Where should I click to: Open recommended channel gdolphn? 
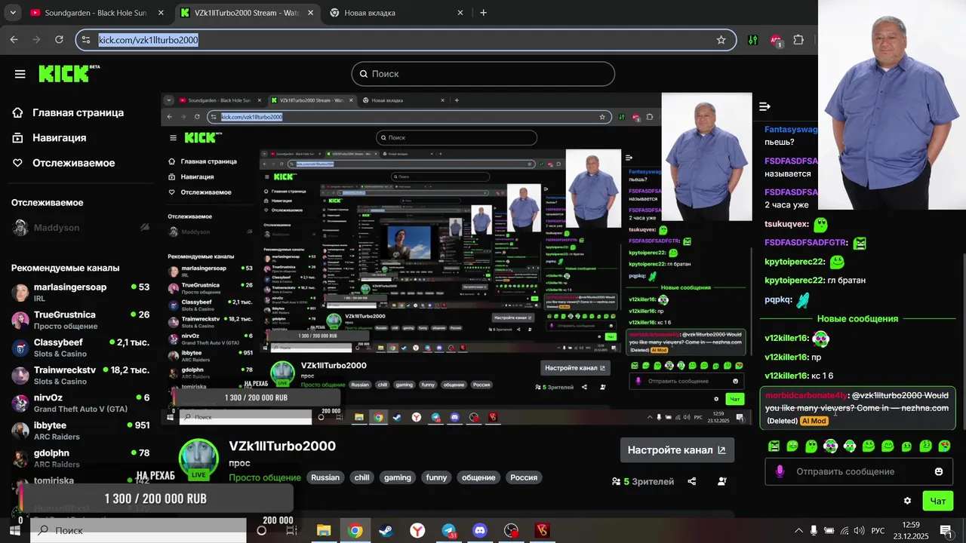point(80,459)
